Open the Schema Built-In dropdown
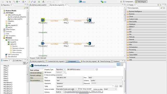Screen dimensions: 167x94 tap(60, 92)
